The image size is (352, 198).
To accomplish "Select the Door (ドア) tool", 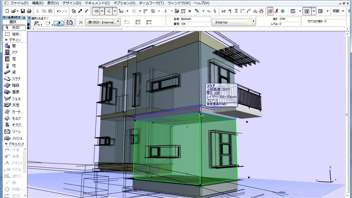I will pos(14,52).
